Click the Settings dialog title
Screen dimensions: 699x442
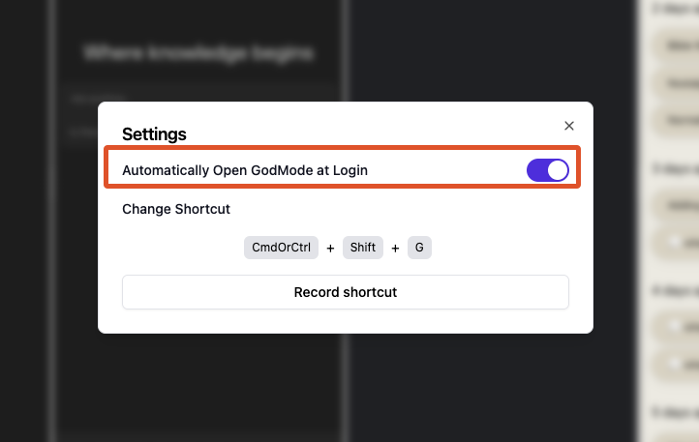(154, 134)
